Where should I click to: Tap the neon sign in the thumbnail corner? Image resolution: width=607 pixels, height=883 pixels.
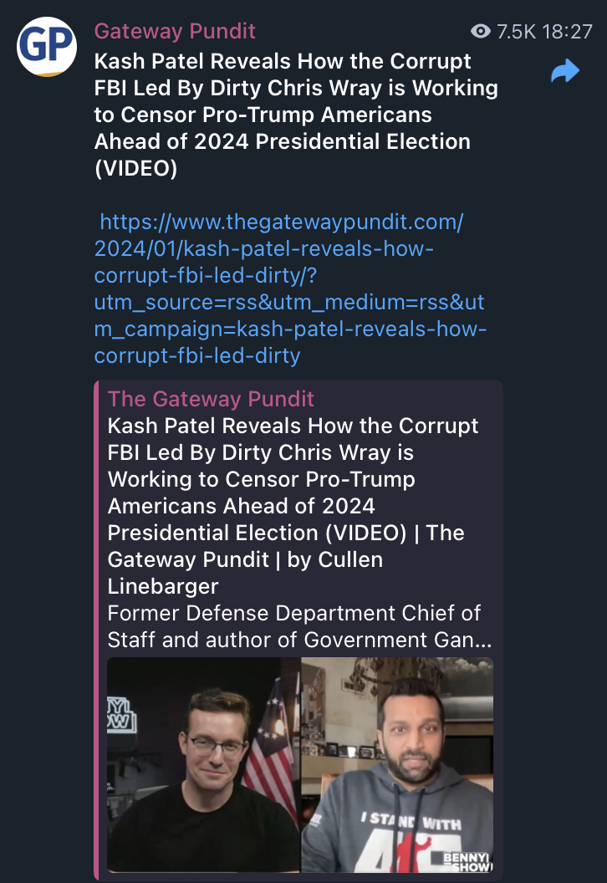click(121, 714)
